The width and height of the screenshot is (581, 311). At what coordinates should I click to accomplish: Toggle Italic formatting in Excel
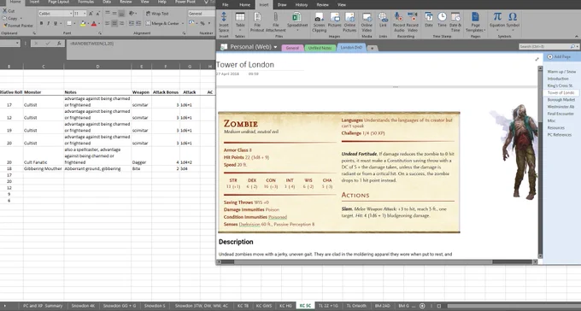tap(48, 23)
